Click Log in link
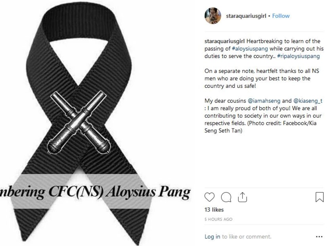329x246 pixels. point(212,237)
